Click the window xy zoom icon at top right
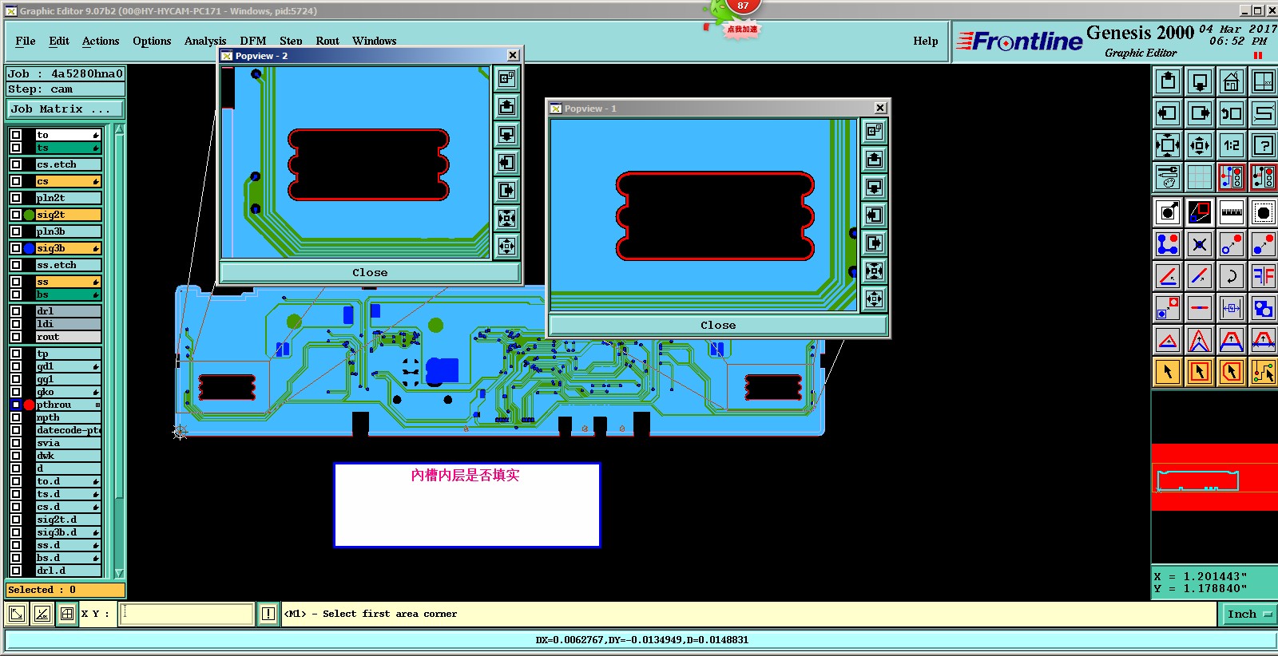Screen dimensions: 1278x656 1264,81
